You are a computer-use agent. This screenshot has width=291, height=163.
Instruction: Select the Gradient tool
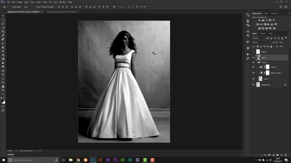pos(3,59)
